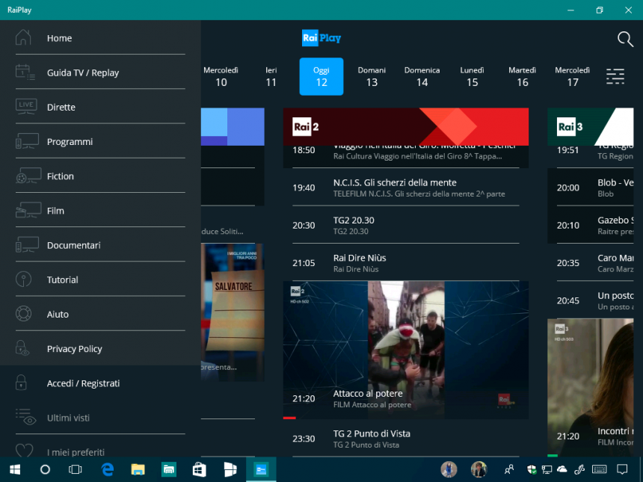
Task: Click the Aiuto lifebuoy icon
Action: pos(23,314)
